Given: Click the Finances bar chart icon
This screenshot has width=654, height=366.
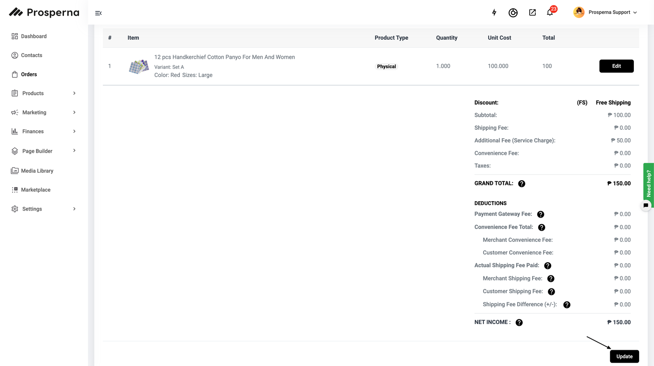Looking at the screenshot, I should pos(14,131).
